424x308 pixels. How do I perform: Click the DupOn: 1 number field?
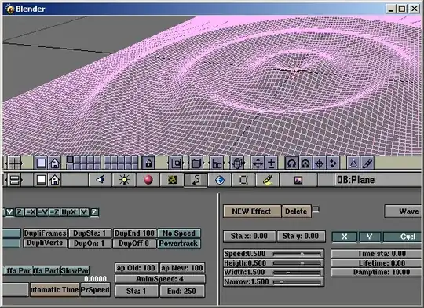90,244
